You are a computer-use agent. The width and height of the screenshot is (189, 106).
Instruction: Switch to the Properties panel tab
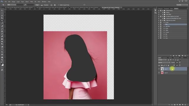click(165, 58)
